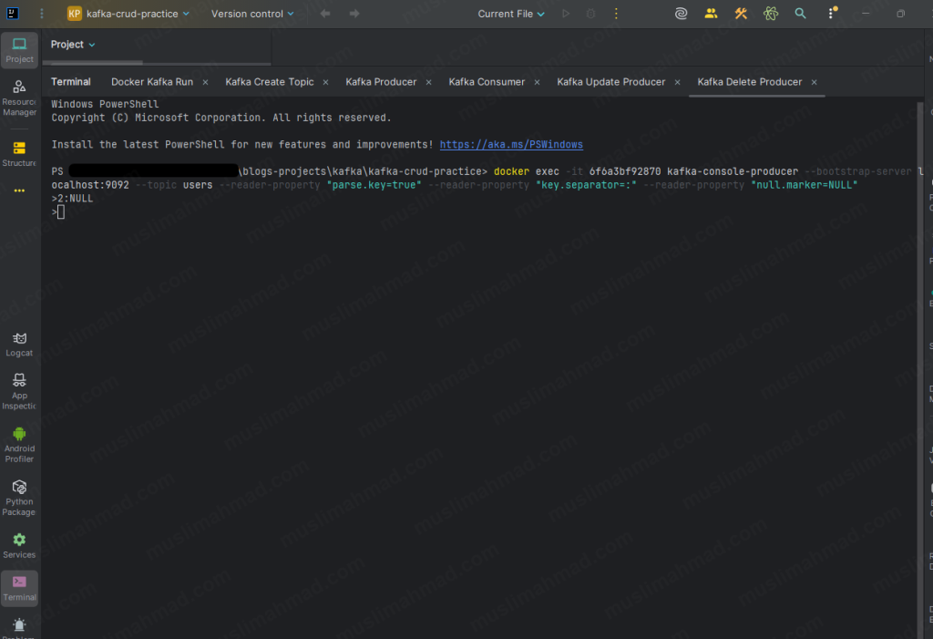933x639 pixels.
Task: Switch to the Kafka Create Topic tab
Action: (x=269, y=82)
